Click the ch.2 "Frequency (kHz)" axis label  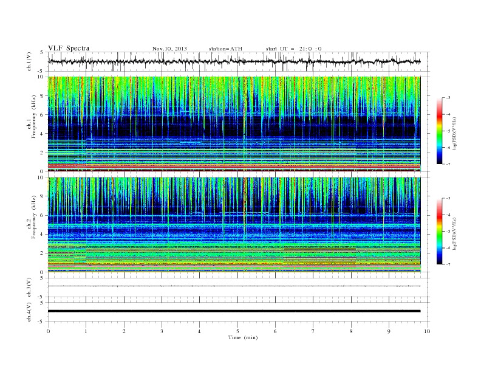click(34, 216)
